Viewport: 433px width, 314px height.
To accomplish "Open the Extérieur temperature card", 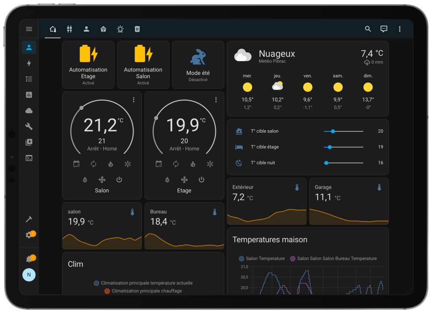I will 266,201.
